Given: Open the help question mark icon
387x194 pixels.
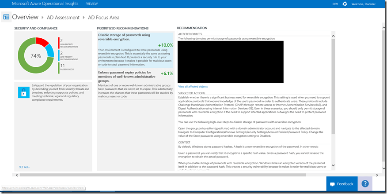Looking at the screenshot, I should (x=365, y=184).
